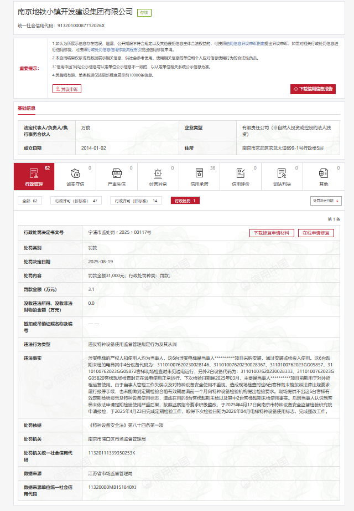Click penalty authority 南京市浦口区市场监督管理局
The image size is (354, 511).
coord(117,439)
